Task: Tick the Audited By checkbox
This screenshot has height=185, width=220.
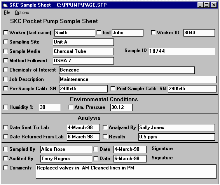Action: coord(5,159)
